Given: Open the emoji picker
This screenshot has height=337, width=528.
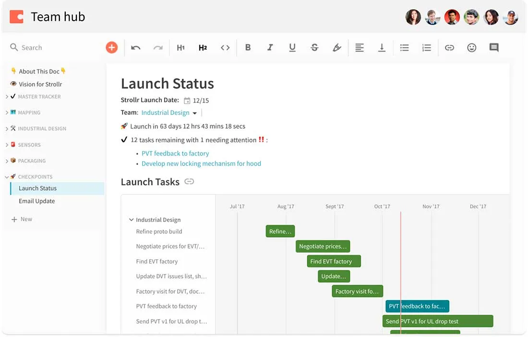Looking at the screenshot, I should pos(472,48).
